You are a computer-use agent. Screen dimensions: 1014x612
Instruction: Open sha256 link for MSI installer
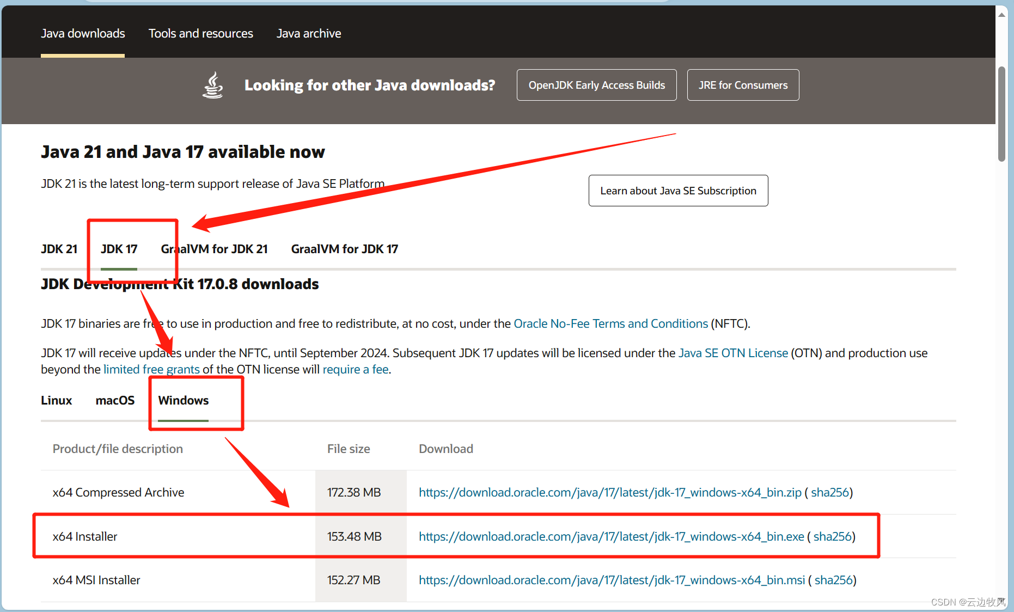point(834,580)
